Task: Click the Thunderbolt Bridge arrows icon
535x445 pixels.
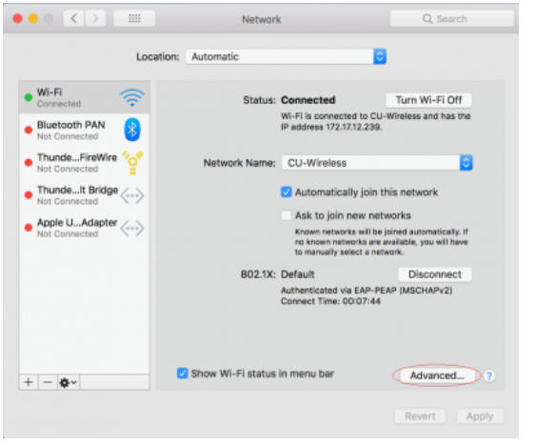Action: coord(132,195)
